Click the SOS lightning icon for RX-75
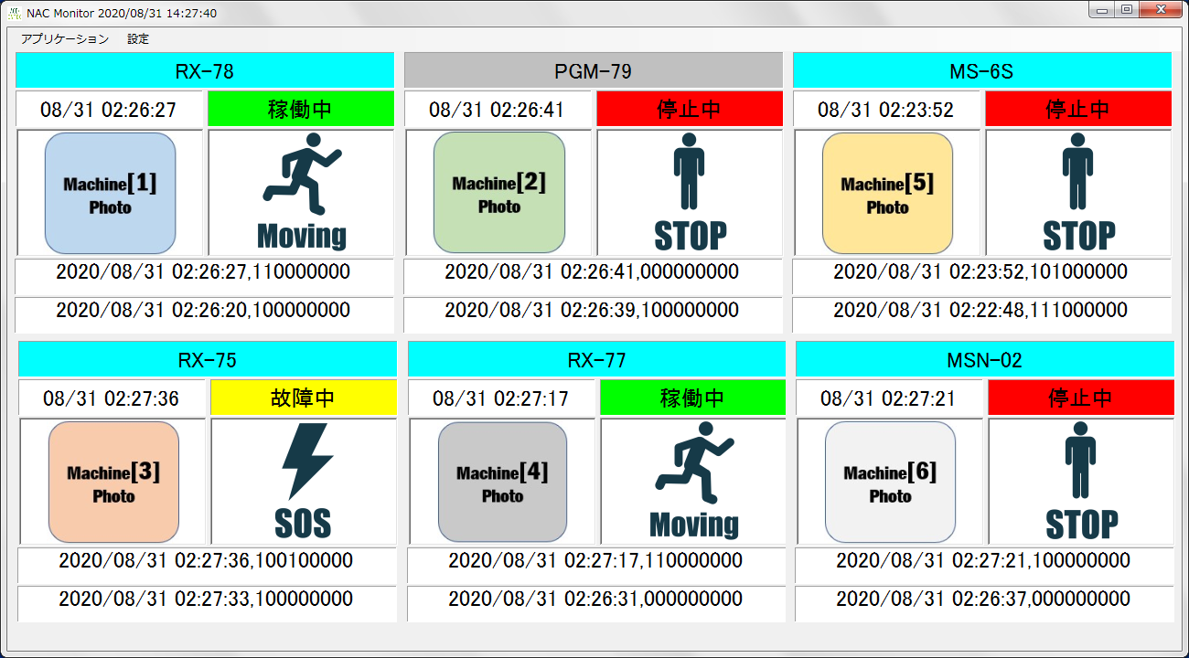 (305, 482)
